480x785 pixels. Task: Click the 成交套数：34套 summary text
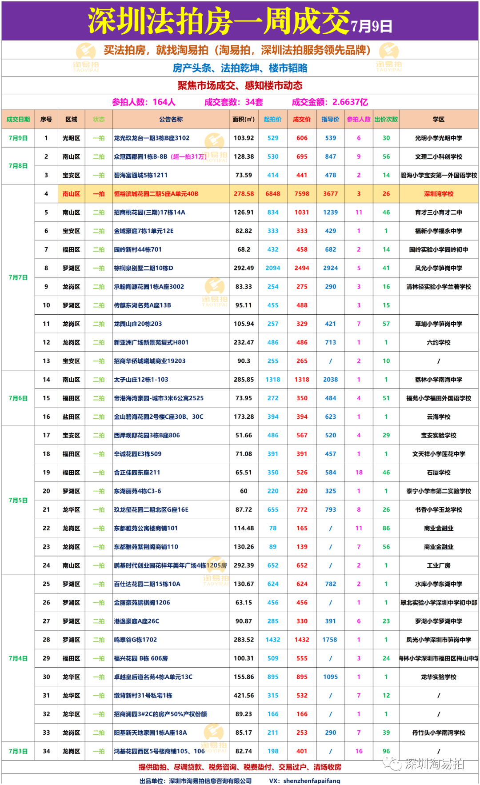(x=234, y=102)
